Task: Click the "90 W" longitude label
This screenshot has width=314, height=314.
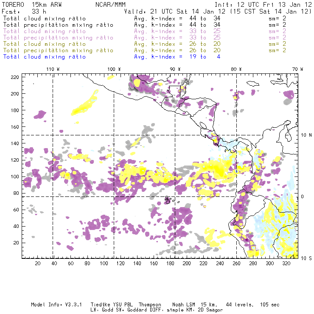Action: tap(175, 69)
